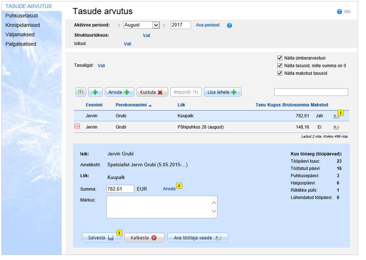Click Vali link for Tasuliigid
The image size is (366, 260).
pyautogui.click(x=101, y=66)
